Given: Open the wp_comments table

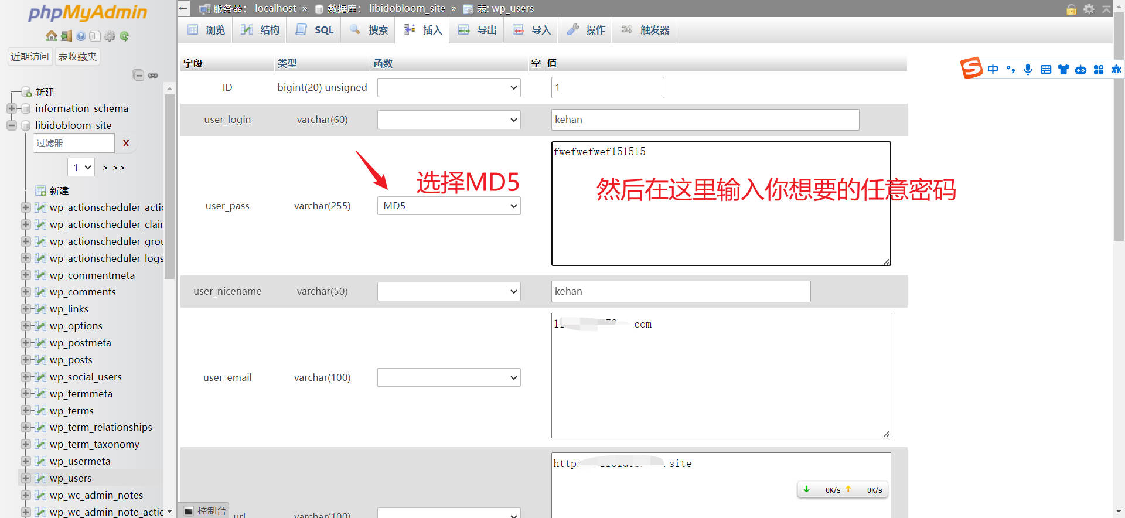Looking at the screenshot, I should click(x=83, y=292).
